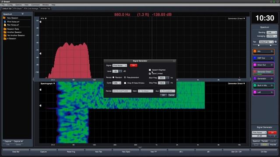
Task: Start the DSP Out measurement play arrow
Action: point(272,58)
